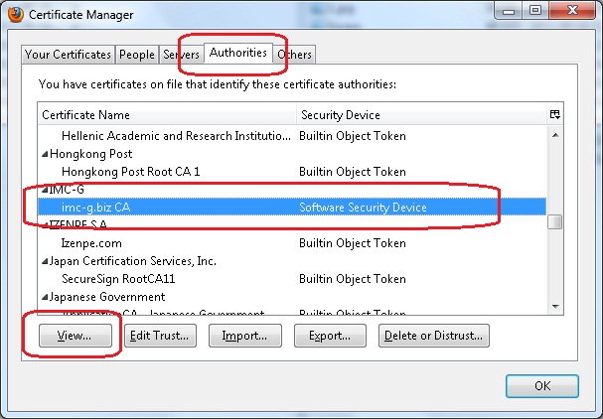Screen dimensions: 603x419
Task: Open the People tab
Action: pos(136,55)
